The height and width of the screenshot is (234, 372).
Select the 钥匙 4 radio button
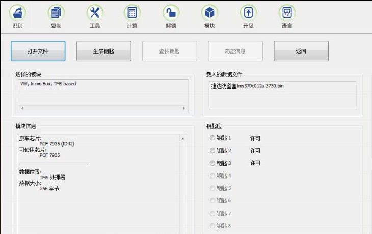click(212, 175)
